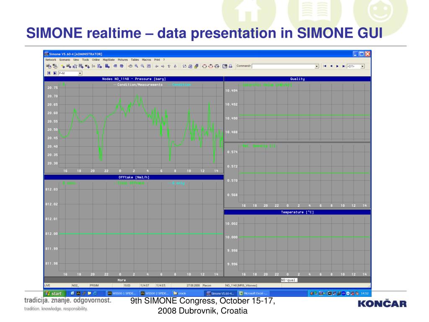Click the 27.08.2008 date in status bar
This screenshot has height=322, width=429.
pos(194,285)
